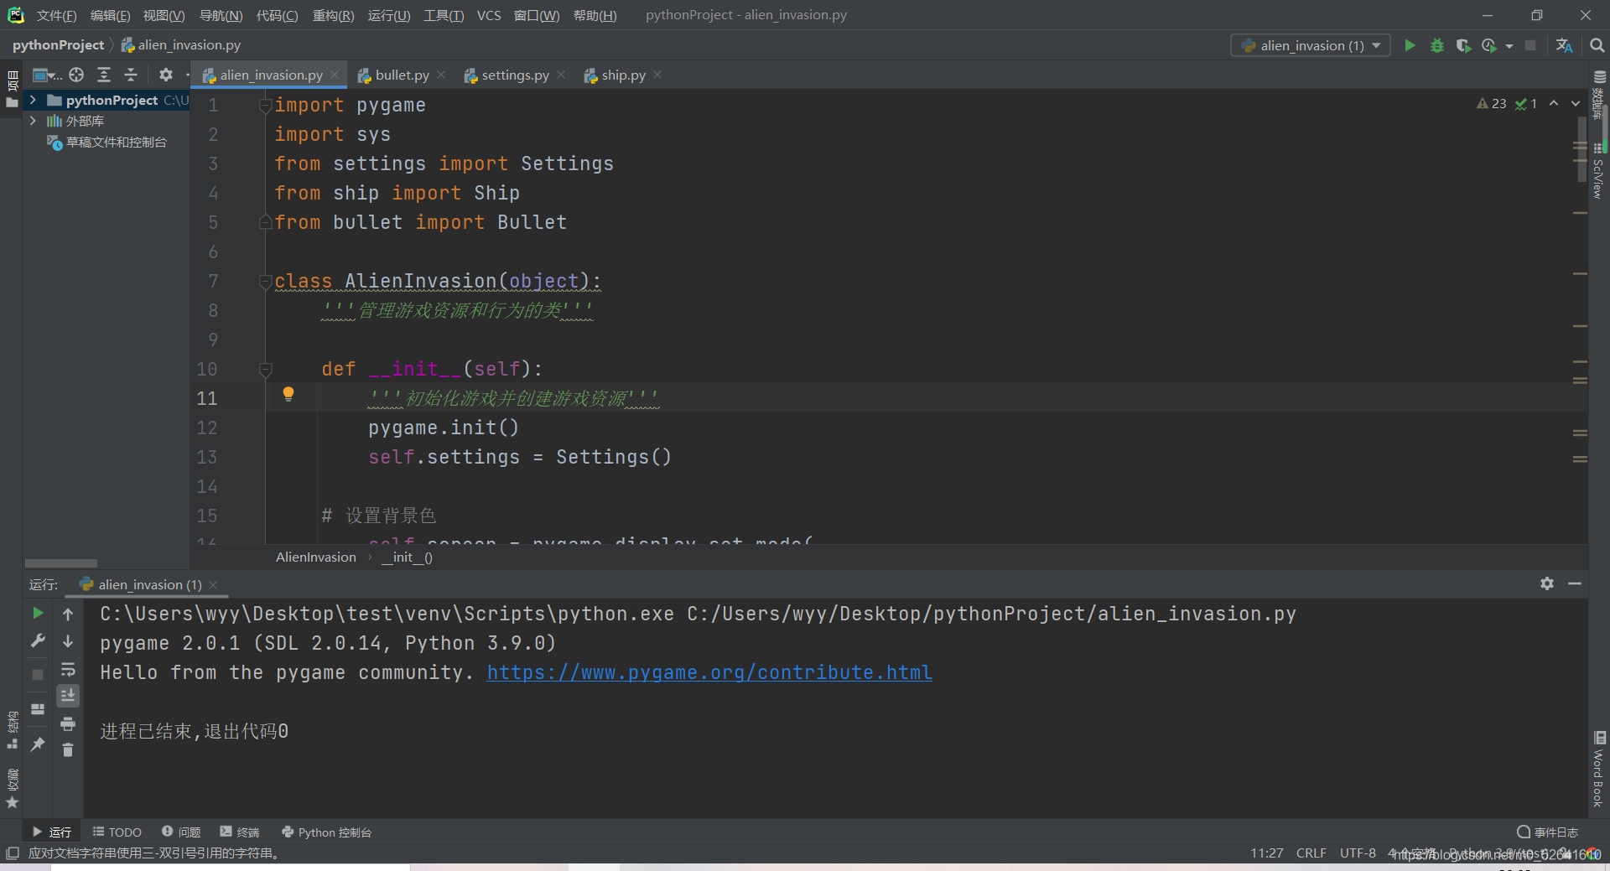The width and height of the screenshot is (1610, 871).
Task: Open the 编辑(E) menu
Action: tap(110, 15)
